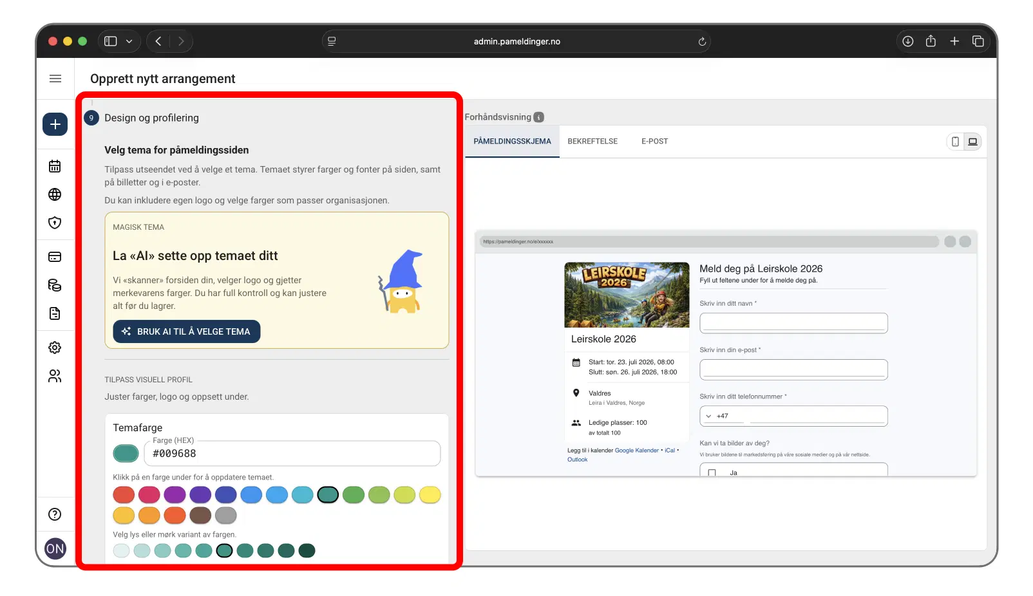Expand the browser tab chevron dropdown
This screenshot has width=1033, height=596.
pos(128,41)
